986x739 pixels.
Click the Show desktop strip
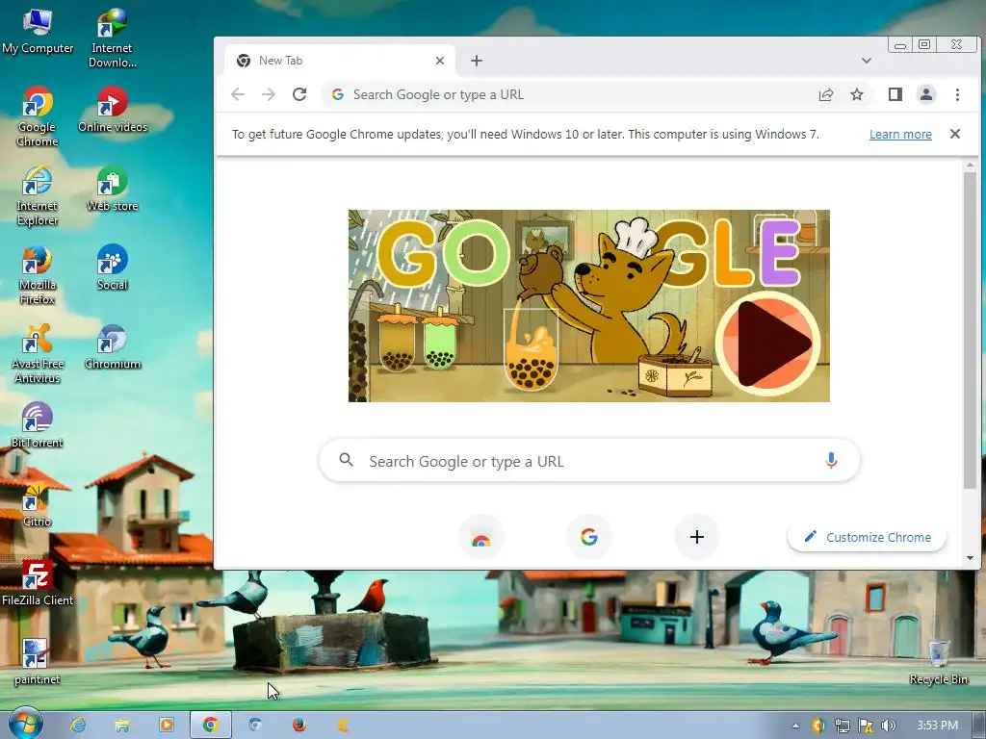tap(979, 726)
